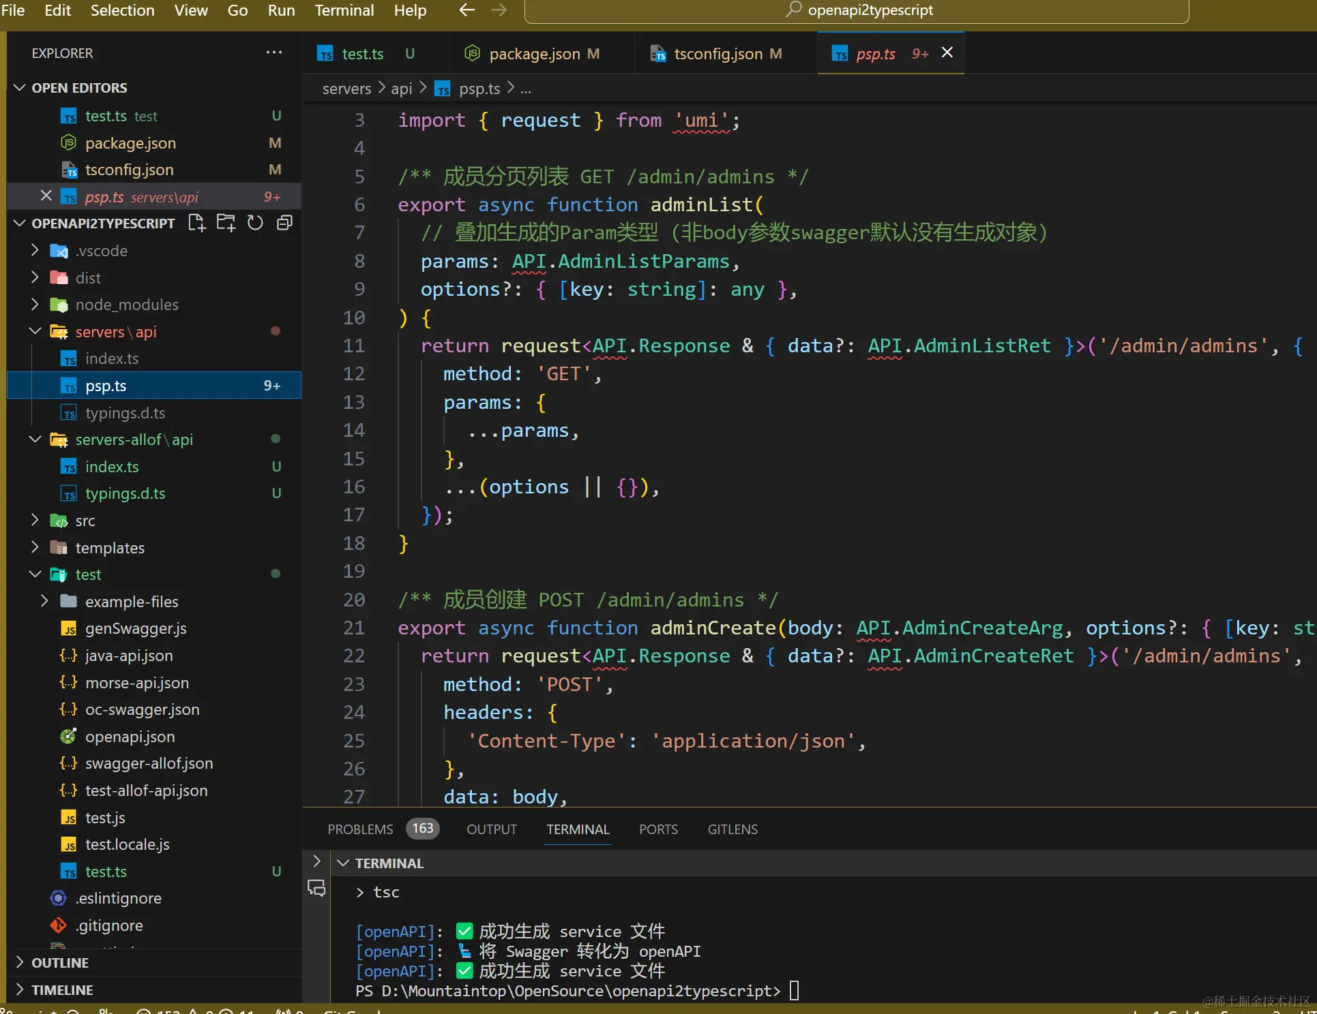Open index.ts under servers\api
Screen dimensions: 1317x1014
(x=153, y=358)
